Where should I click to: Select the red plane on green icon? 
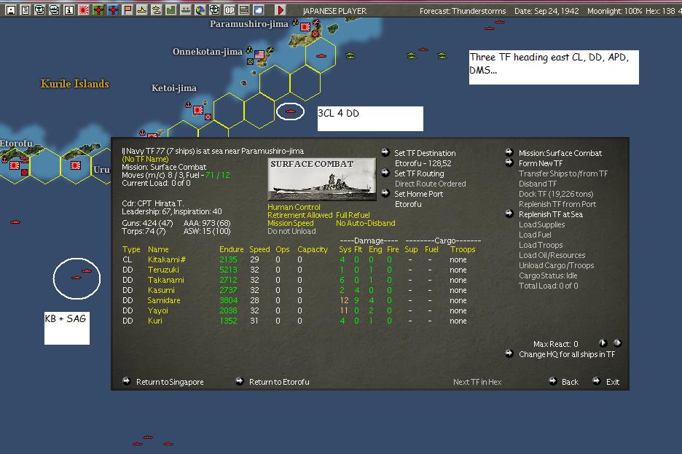[98, 9]
